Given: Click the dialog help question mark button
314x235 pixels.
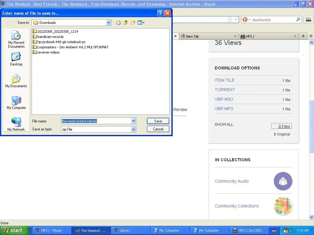Looking at the screenshot, I should pyautogui.click(x=160, y=13).
